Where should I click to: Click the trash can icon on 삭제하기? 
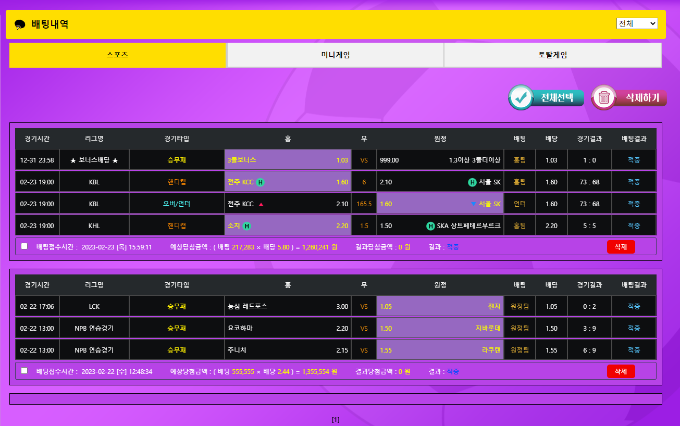pos(604,97)
